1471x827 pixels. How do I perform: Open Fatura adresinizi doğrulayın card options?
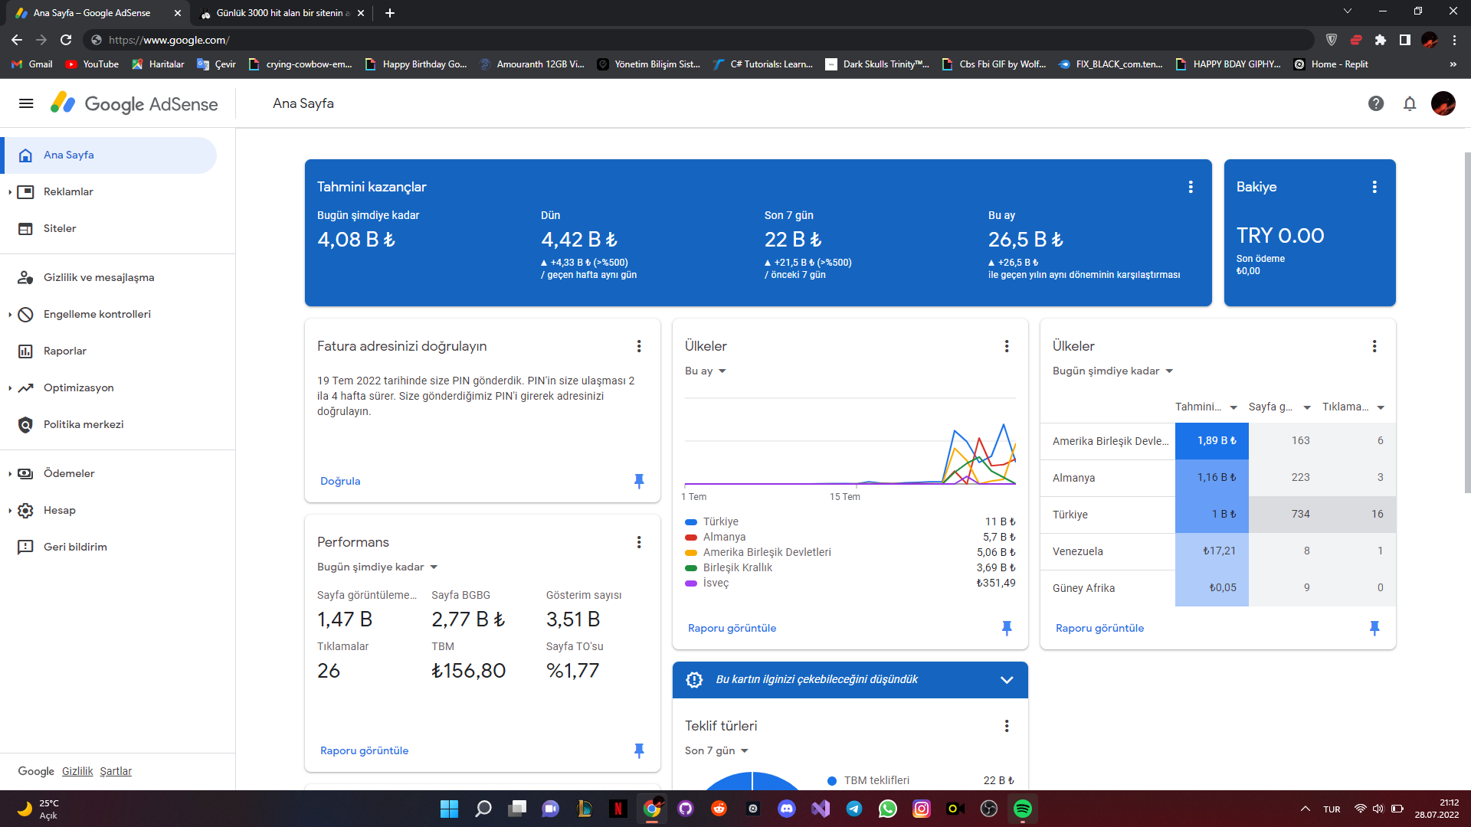click(639, 346)
